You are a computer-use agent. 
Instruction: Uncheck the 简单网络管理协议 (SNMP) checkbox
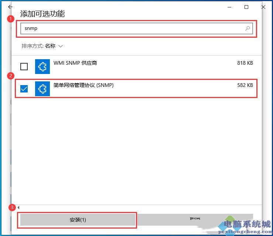pos(24,89)
